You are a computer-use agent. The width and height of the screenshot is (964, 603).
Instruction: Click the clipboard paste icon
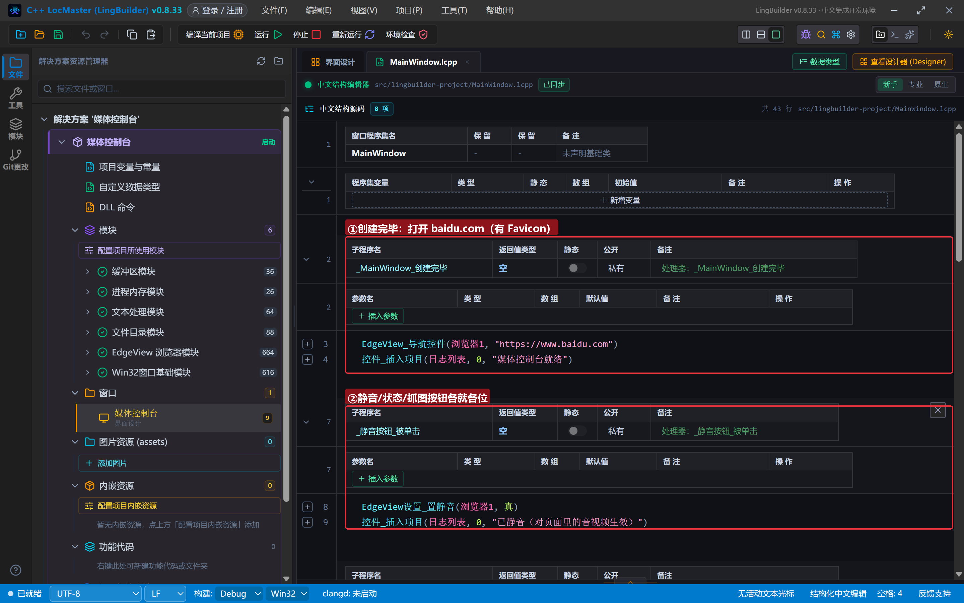[151, 35]
